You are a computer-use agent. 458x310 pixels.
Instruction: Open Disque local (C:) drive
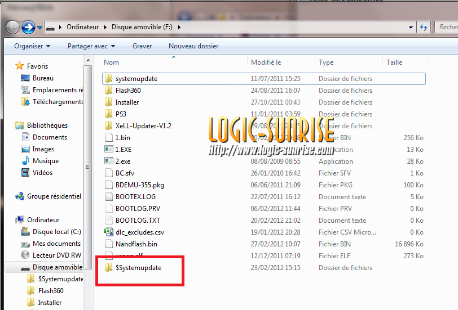(x=56, y=232)
